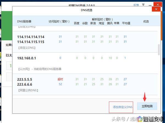This screenshot has width=165, height=123.
Task: Close the DNS优选 dialog
Action: 156,9
